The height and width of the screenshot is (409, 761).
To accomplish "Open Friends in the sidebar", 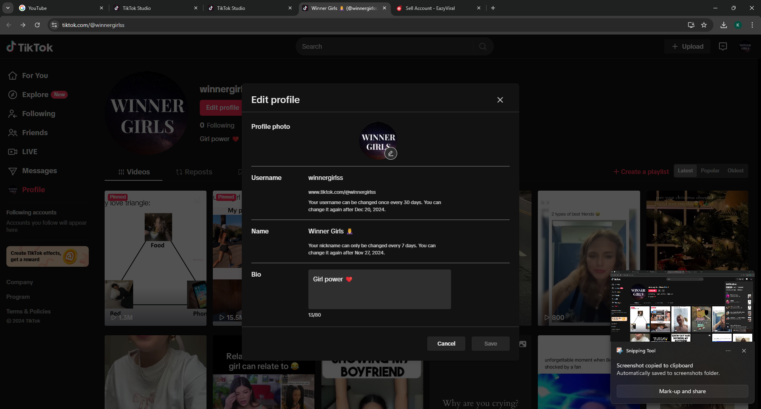I will (x=28, y=132).
